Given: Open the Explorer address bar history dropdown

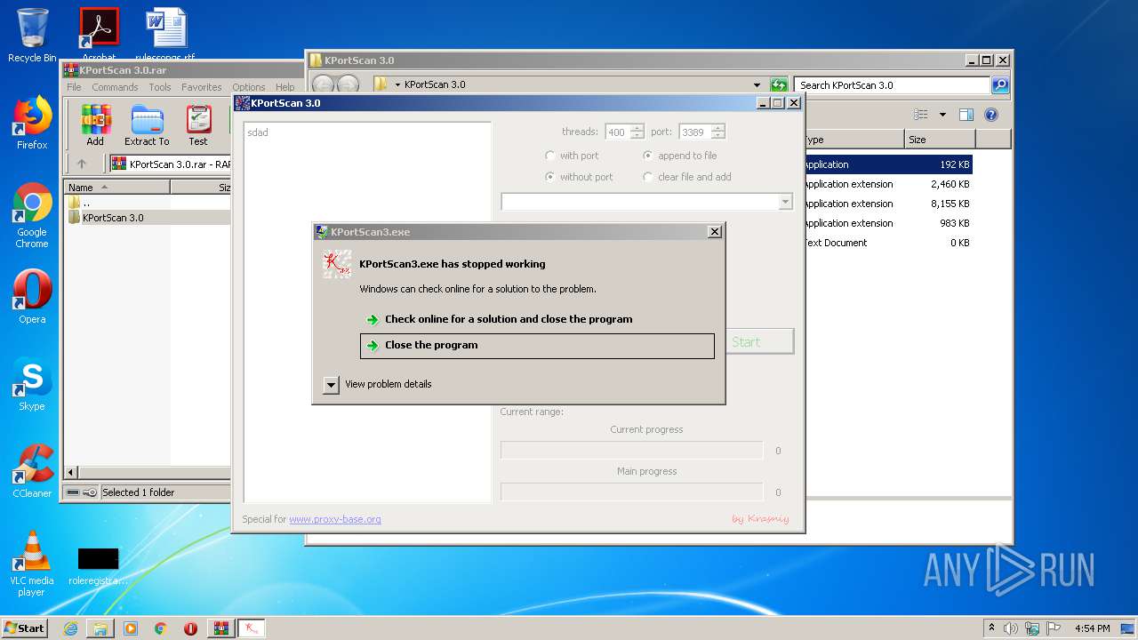Looking at the screenshot, I should coord(757,85).
